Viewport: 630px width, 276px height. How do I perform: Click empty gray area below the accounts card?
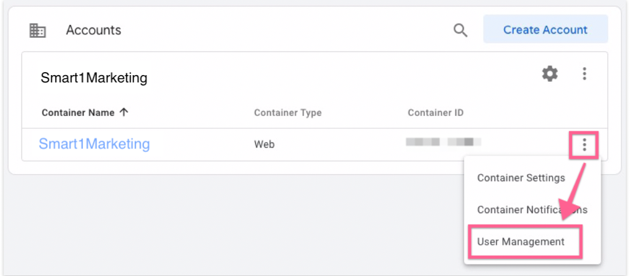(x=232, y=226)
